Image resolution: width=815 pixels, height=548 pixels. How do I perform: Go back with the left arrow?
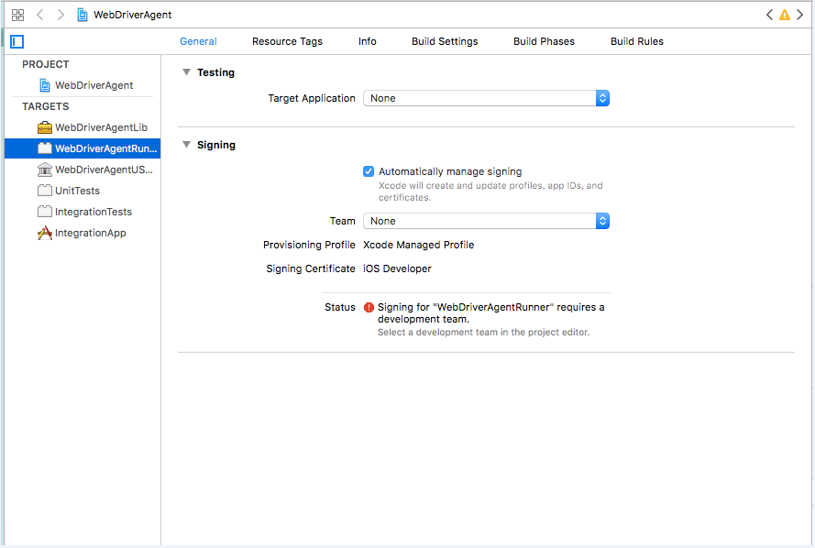(x=40, y=15)
